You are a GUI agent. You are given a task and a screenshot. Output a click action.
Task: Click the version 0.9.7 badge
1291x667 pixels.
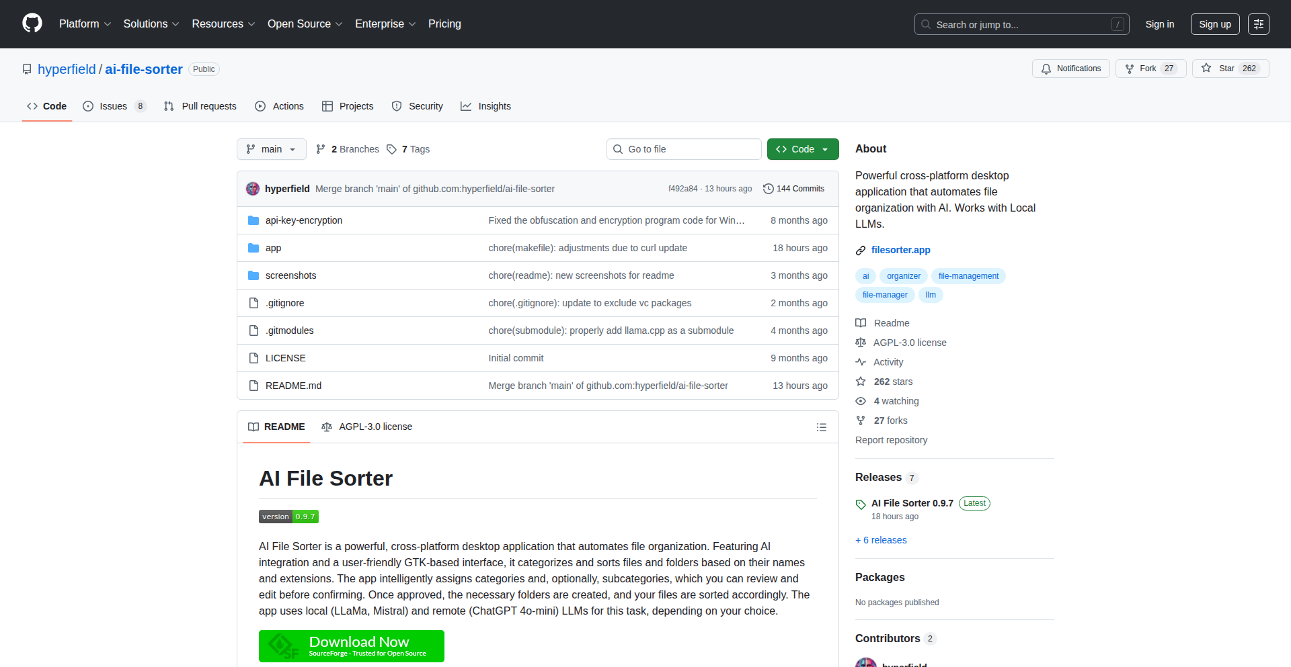(288, 517)
